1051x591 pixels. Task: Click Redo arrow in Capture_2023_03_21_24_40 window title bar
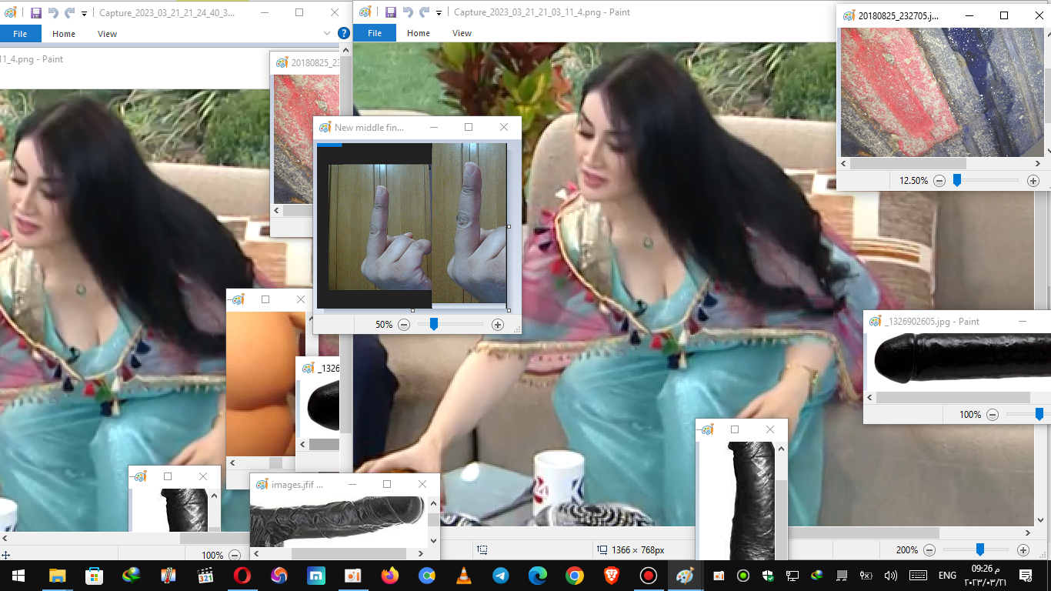tap(69, 12)
